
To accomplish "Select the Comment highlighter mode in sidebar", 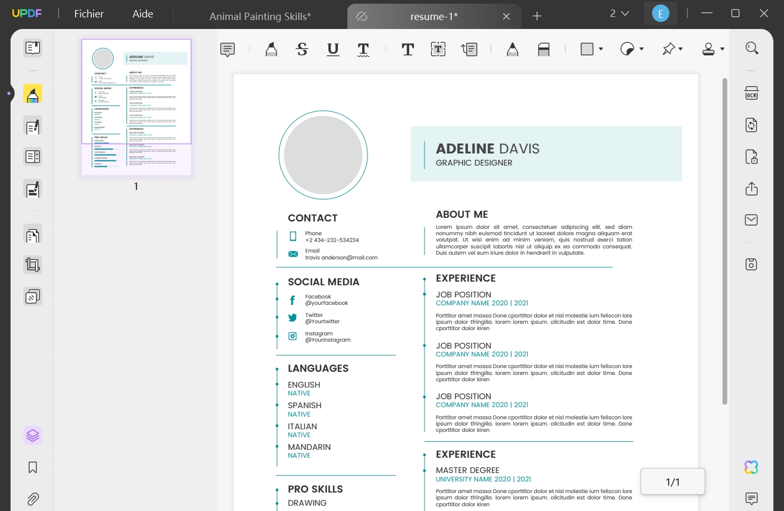I will [x=33, y=94].
